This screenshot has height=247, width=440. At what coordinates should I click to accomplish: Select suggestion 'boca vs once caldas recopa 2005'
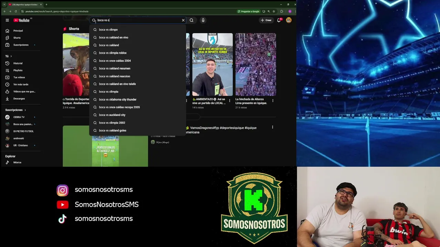pos(137,107)
